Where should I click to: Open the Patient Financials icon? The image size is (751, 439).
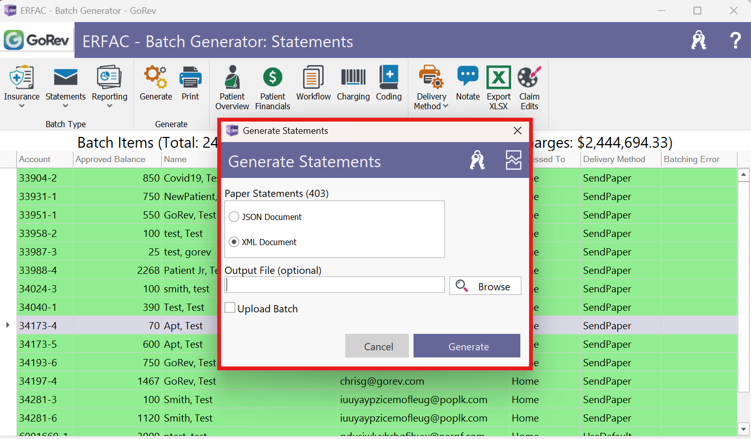[x=272, y=87]
